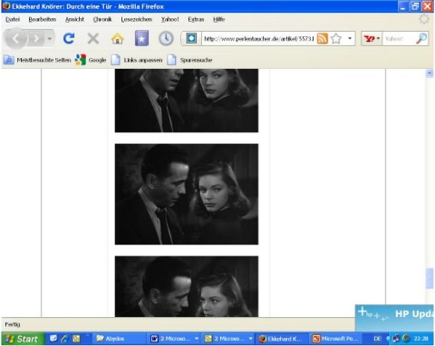Viewport: 435px width, 346px height.
Task: Open the Ansicht menu
Action: 74,19
